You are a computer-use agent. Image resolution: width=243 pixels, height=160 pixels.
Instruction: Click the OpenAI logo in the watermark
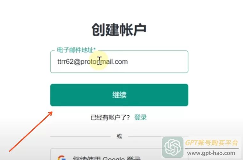point(173,147)
